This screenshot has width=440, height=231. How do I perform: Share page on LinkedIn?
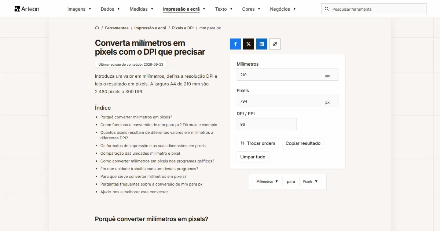[262, 44]
